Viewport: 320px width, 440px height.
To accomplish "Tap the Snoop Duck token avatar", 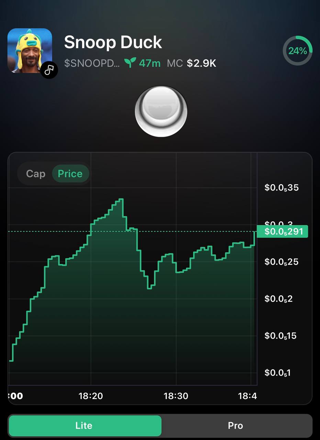I will coord(30,51).
